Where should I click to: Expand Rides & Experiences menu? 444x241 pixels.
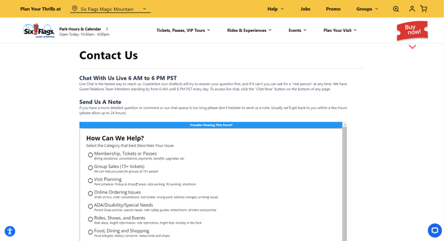[x=249, y=30]
